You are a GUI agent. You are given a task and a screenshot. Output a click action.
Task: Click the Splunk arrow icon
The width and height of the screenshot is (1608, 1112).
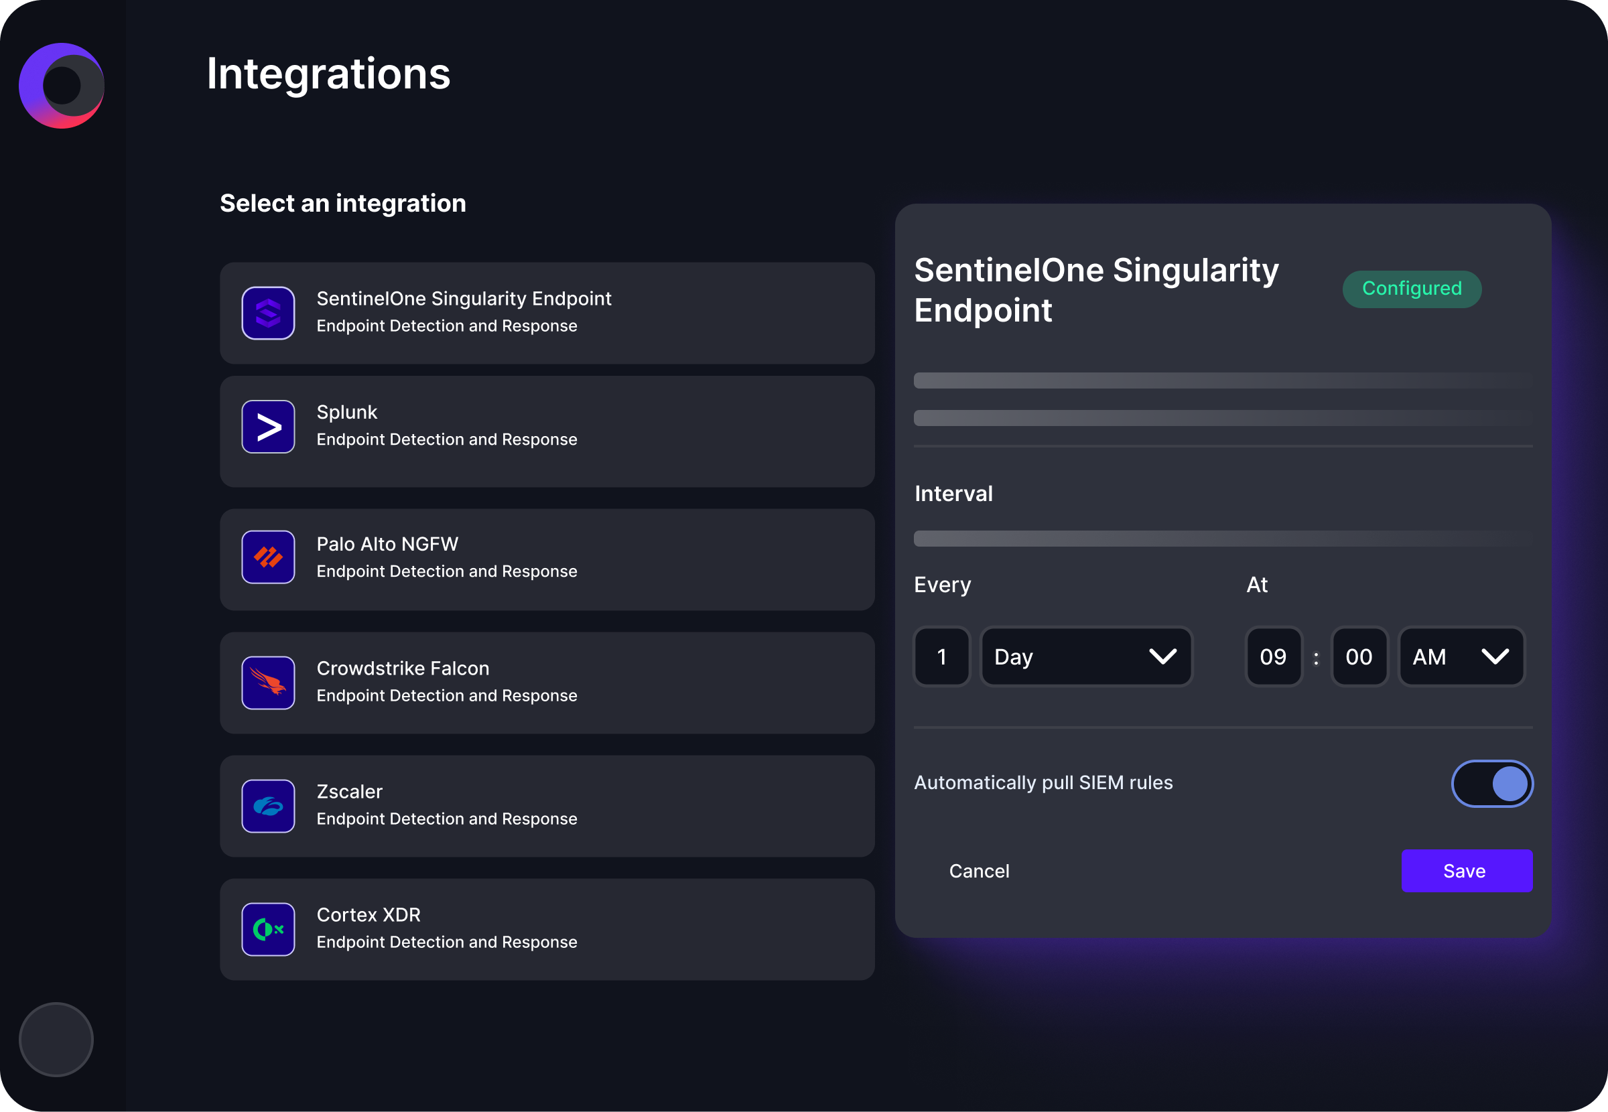268,427
